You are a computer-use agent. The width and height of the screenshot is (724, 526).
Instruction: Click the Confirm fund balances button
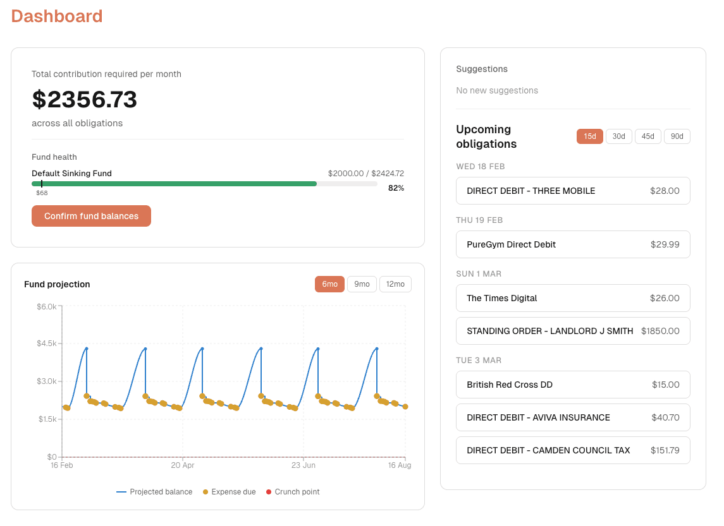(91, 215)
